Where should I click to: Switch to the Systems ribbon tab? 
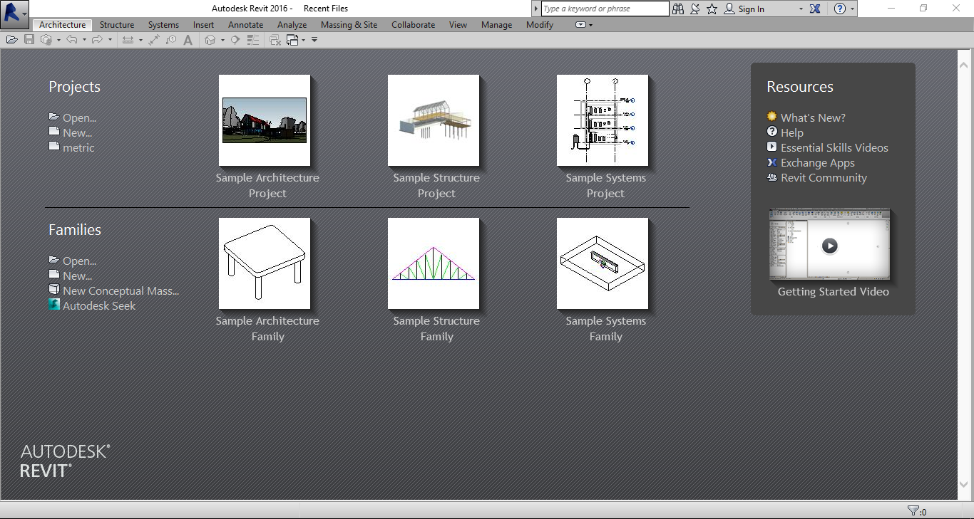tap(163, 25)
